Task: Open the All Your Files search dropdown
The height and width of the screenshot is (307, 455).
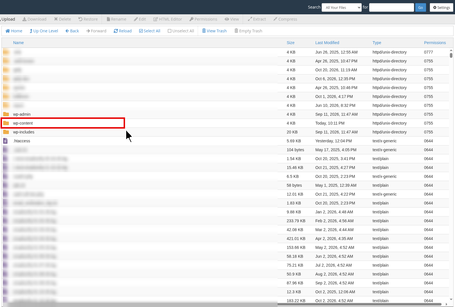Action: coord(342,7)
